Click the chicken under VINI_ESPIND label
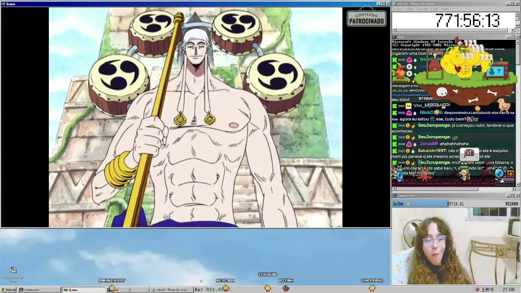Image resolution: width=521 pixels, height=293 pixels. pyautogui.click(x=372, y=288)
